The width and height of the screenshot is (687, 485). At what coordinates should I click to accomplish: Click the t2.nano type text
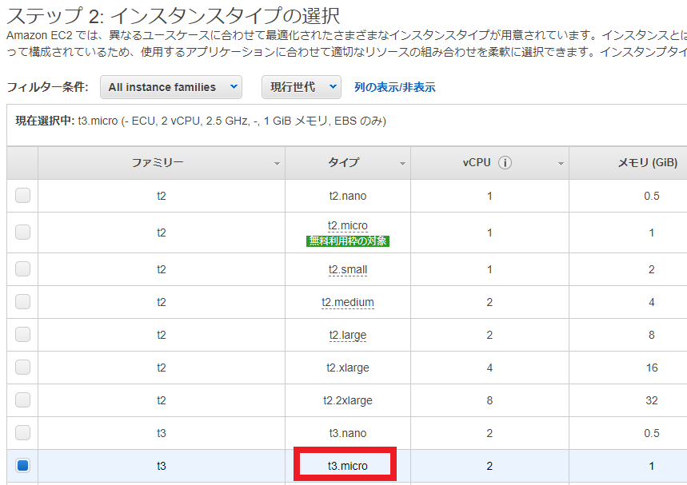[x=348, y=196]
